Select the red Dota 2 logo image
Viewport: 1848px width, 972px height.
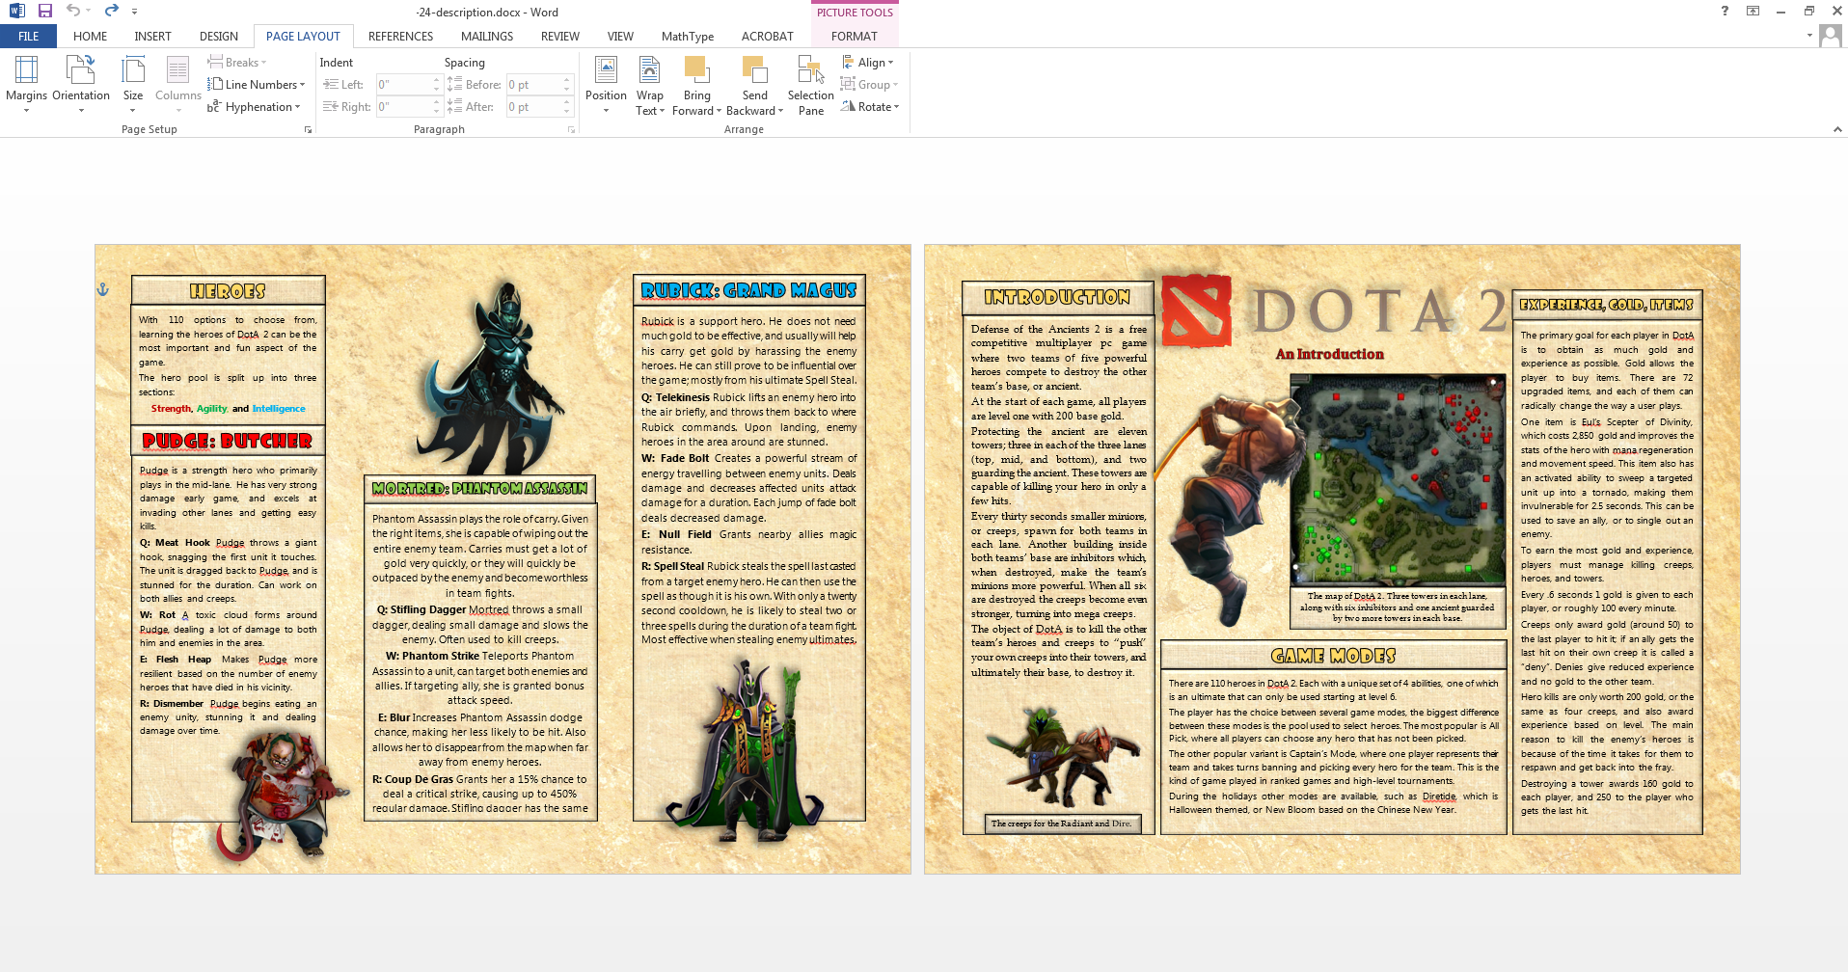click(x=1197, y=311)
